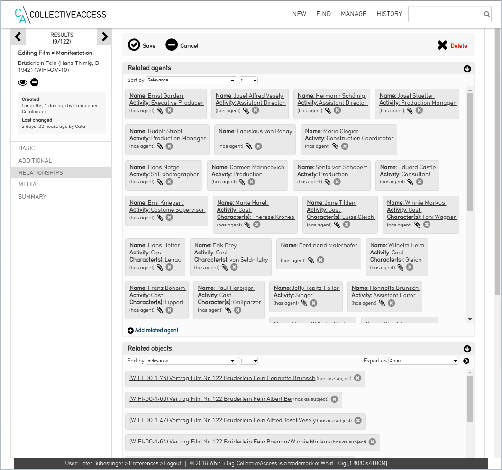Click the Save checkmark icon

tap(134, 45)
